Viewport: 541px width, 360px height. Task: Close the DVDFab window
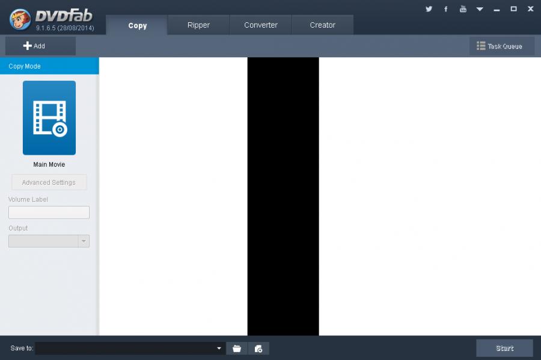pyautogui.click(x=531, y=9)
